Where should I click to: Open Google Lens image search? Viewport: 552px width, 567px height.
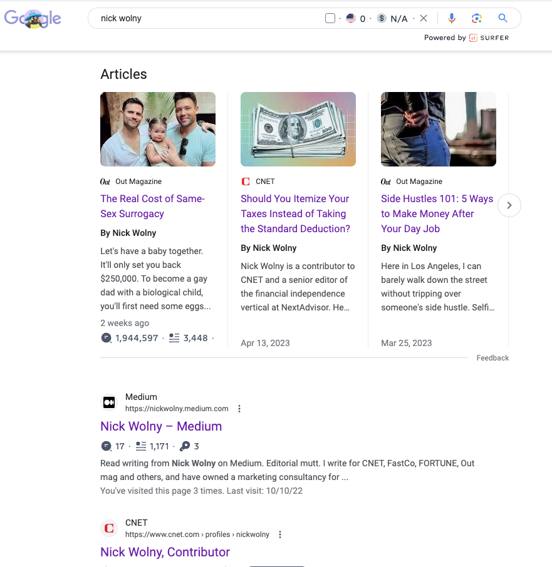pos(477,18)
